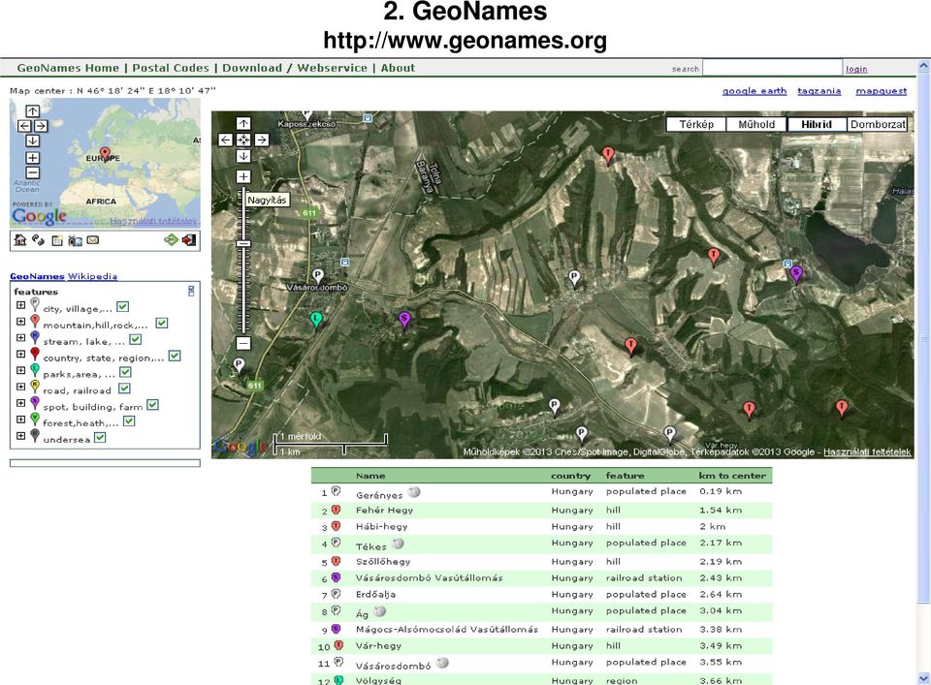This screenshot has height=685, width=931.
Task: Open the tagzania link
Action: tap(819, 91)
